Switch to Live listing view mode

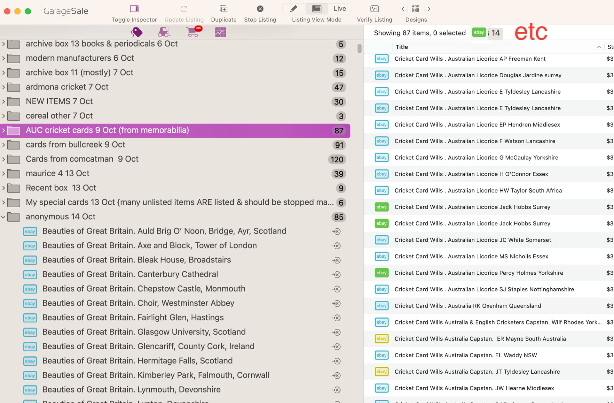point(340,9)
